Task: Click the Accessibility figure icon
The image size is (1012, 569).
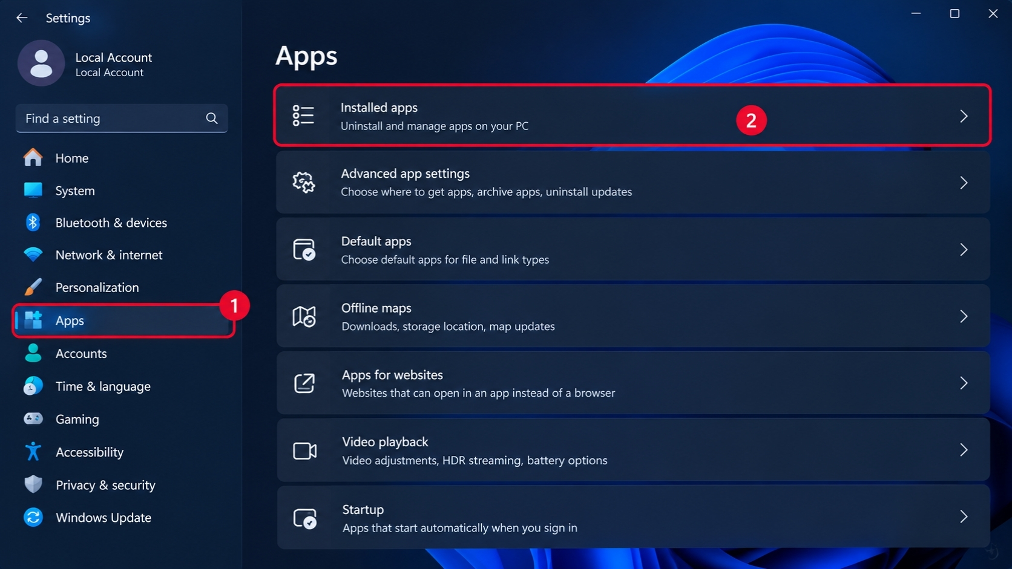Action: [33, 451]
